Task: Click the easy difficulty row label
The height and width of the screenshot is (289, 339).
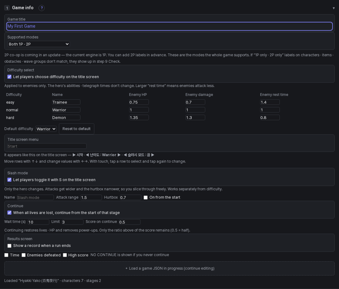Action: [x=10, y=102]
